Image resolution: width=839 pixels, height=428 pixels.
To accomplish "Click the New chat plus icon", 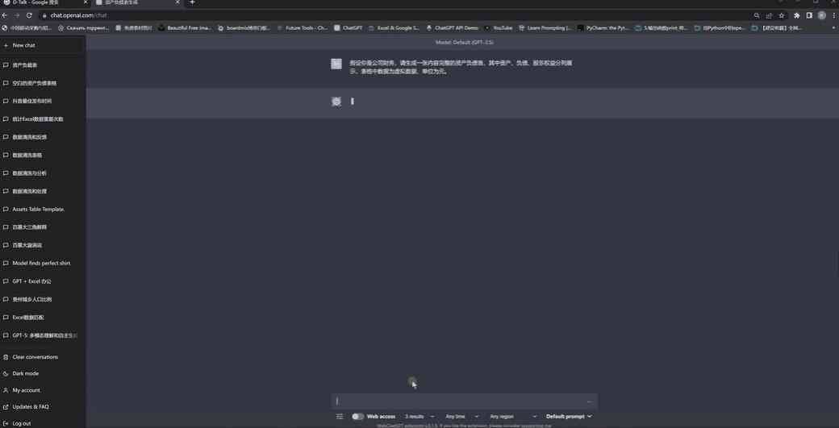I will pos(6,45).
